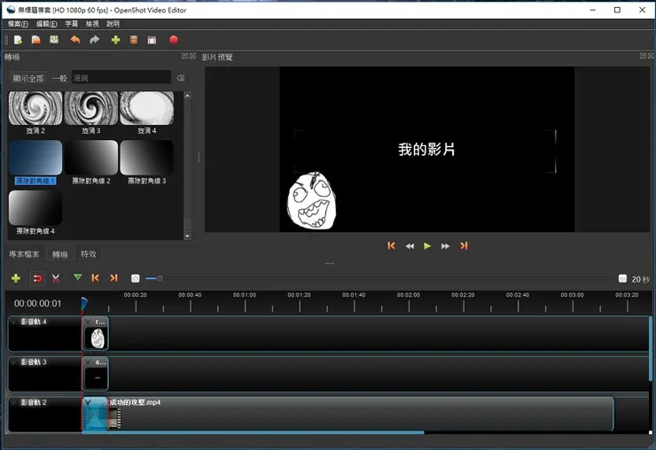Viewport: 656px width, 450px height.
Task: Close the 影片預覽 preview panel
Action: [x=651, y=56]
